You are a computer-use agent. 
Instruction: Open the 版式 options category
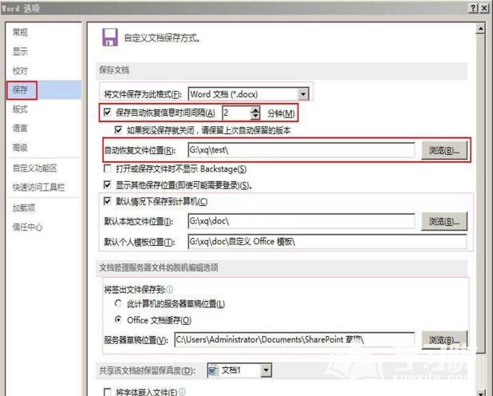click(x=20, y=109)
